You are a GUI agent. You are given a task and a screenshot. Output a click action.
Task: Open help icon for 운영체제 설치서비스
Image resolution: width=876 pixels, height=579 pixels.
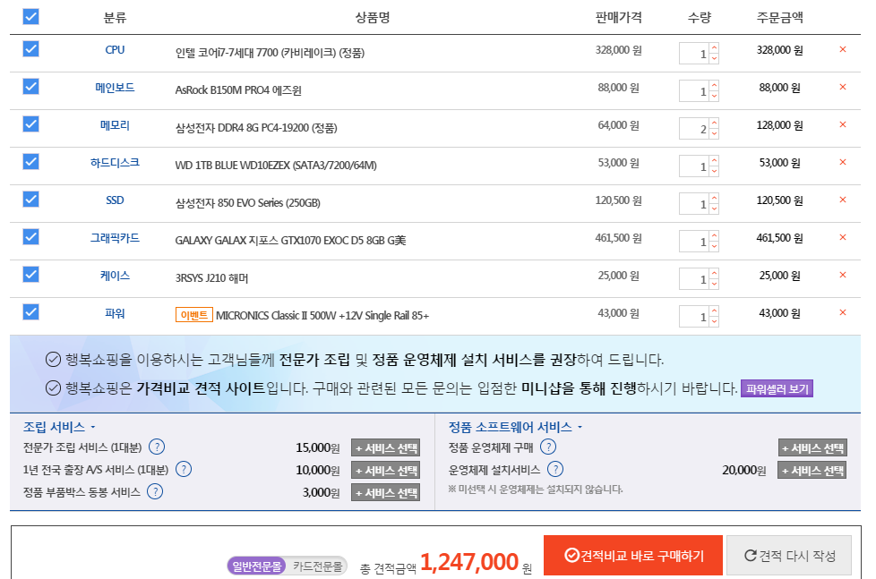[x=554, y=469]
